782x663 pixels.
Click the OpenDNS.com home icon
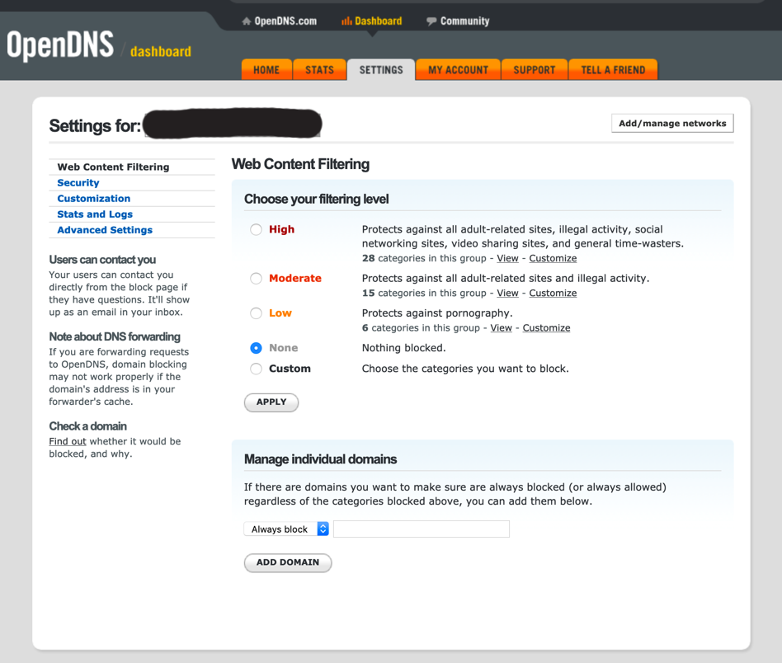[247, 21]
